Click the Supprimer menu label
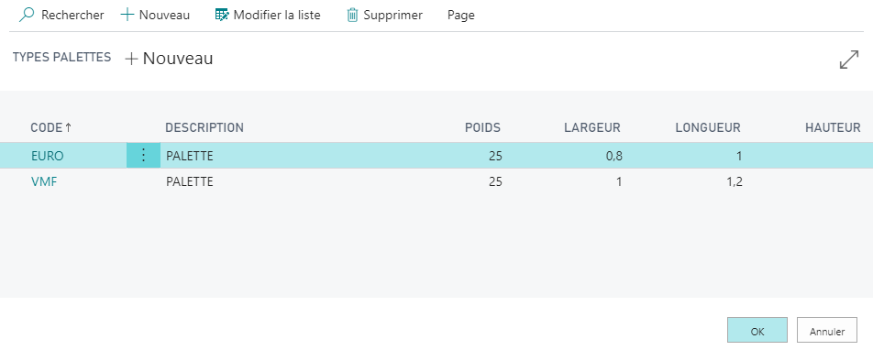This screenshot has width=873, height=350. coord(393,15)
